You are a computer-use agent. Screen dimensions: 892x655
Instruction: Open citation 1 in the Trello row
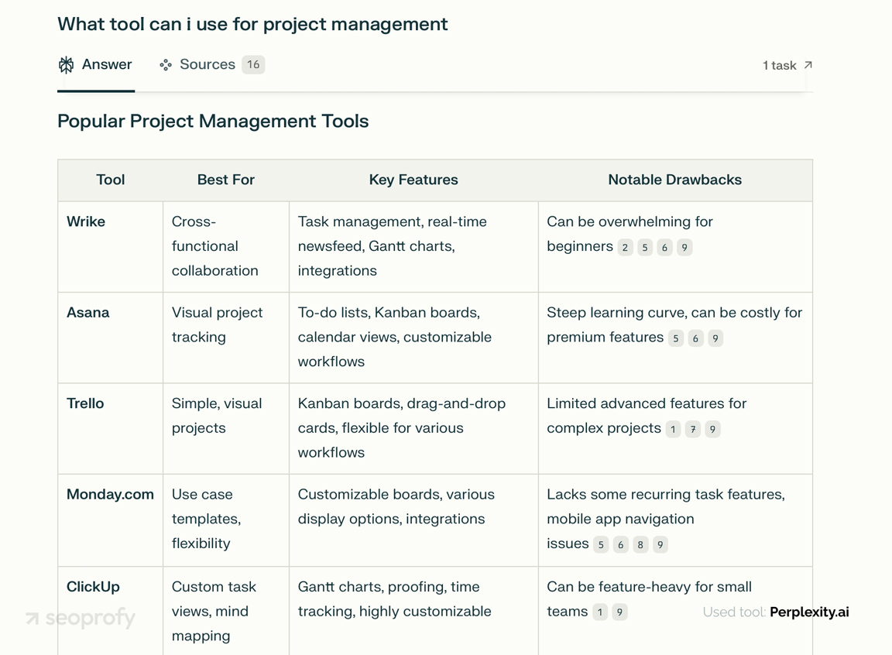pos(673,429)
